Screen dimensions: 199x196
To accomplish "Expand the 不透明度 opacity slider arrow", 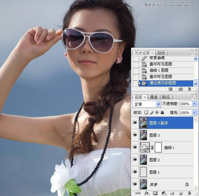I will [194, 104].
